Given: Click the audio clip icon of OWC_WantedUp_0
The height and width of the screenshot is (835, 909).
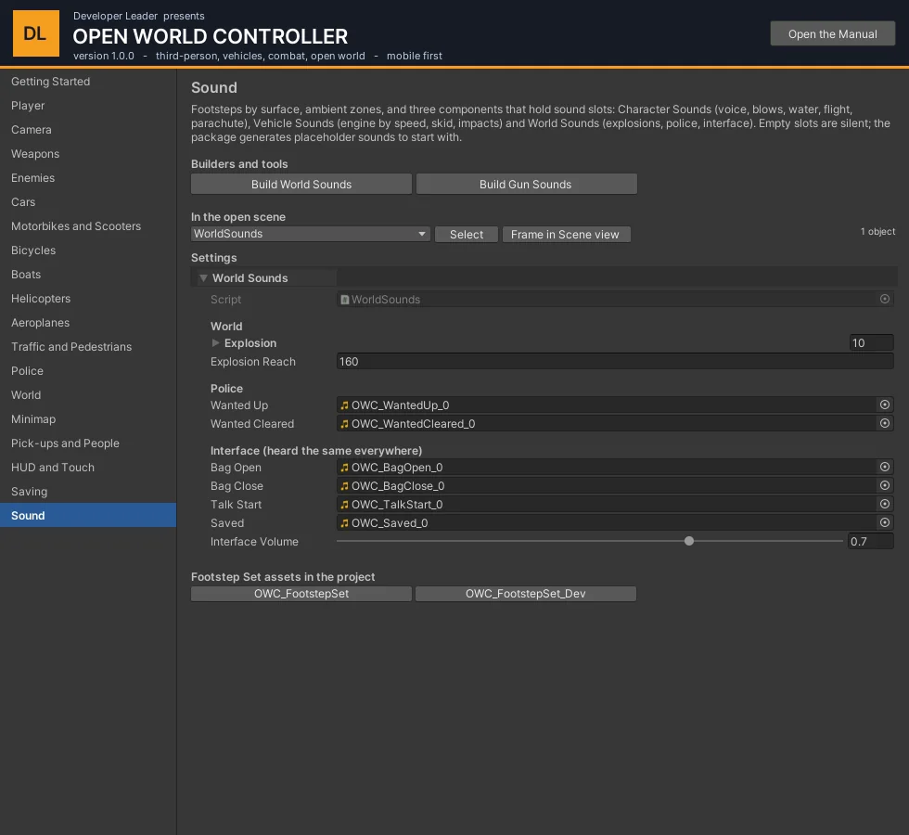Looking at the screenshot, I should pyautogui.click(x=344, y=405).
